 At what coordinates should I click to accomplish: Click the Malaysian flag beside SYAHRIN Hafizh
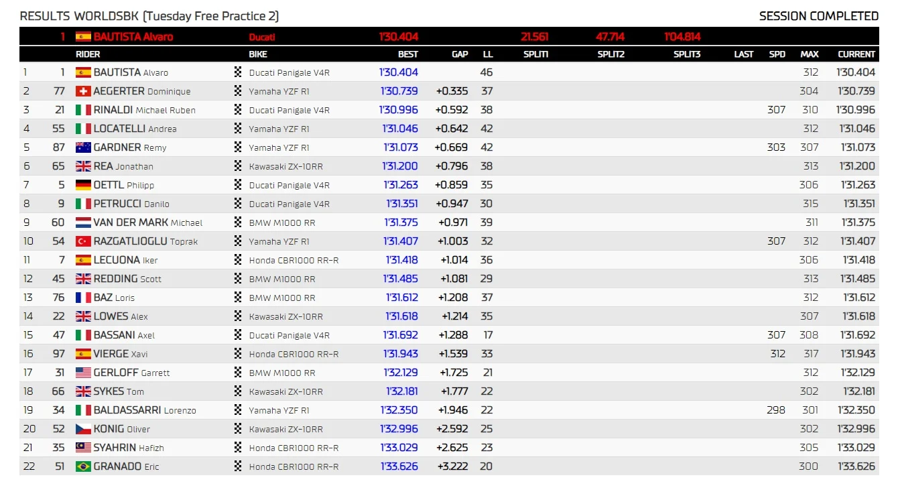(83, 448)
